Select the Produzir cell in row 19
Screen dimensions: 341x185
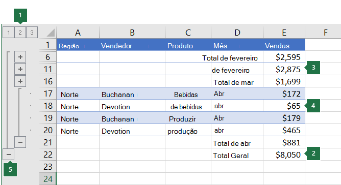coord(188,118)
